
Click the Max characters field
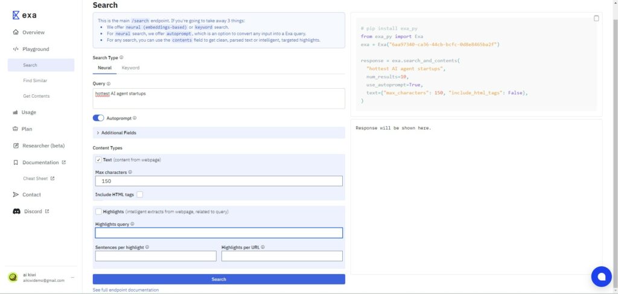(x=218, y=181)
